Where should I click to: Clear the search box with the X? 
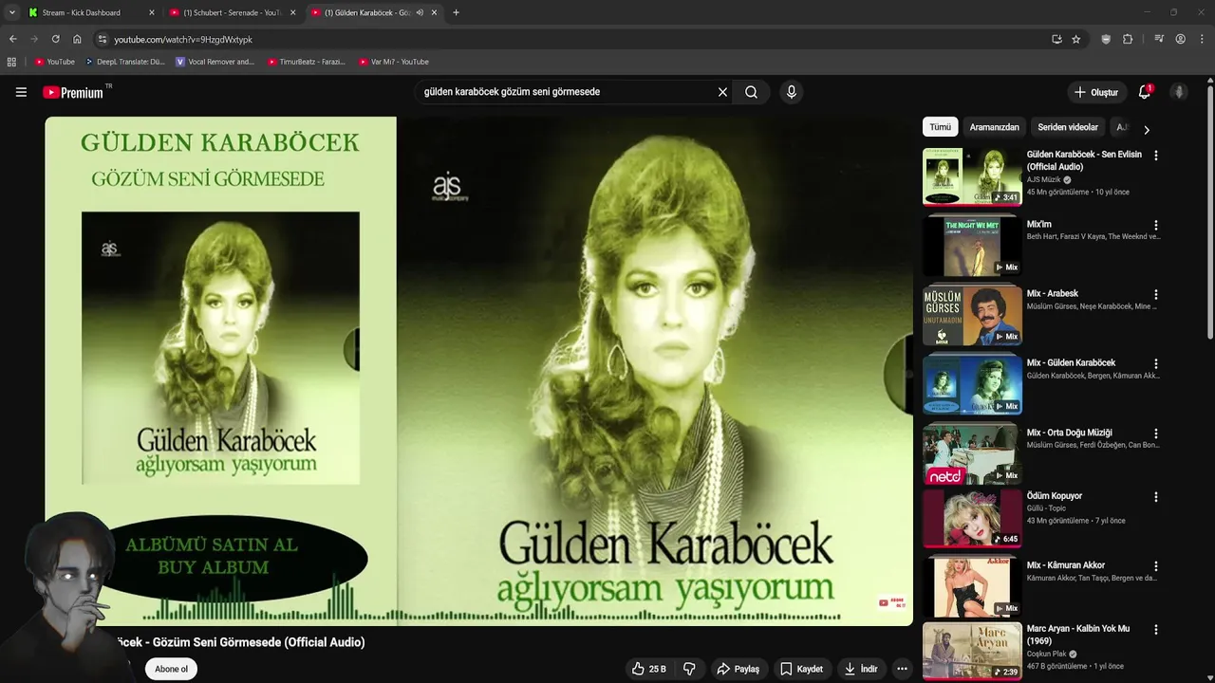722,92
